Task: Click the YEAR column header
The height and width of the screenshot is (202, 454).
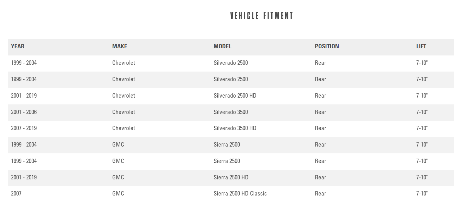Action: point(18,46)
